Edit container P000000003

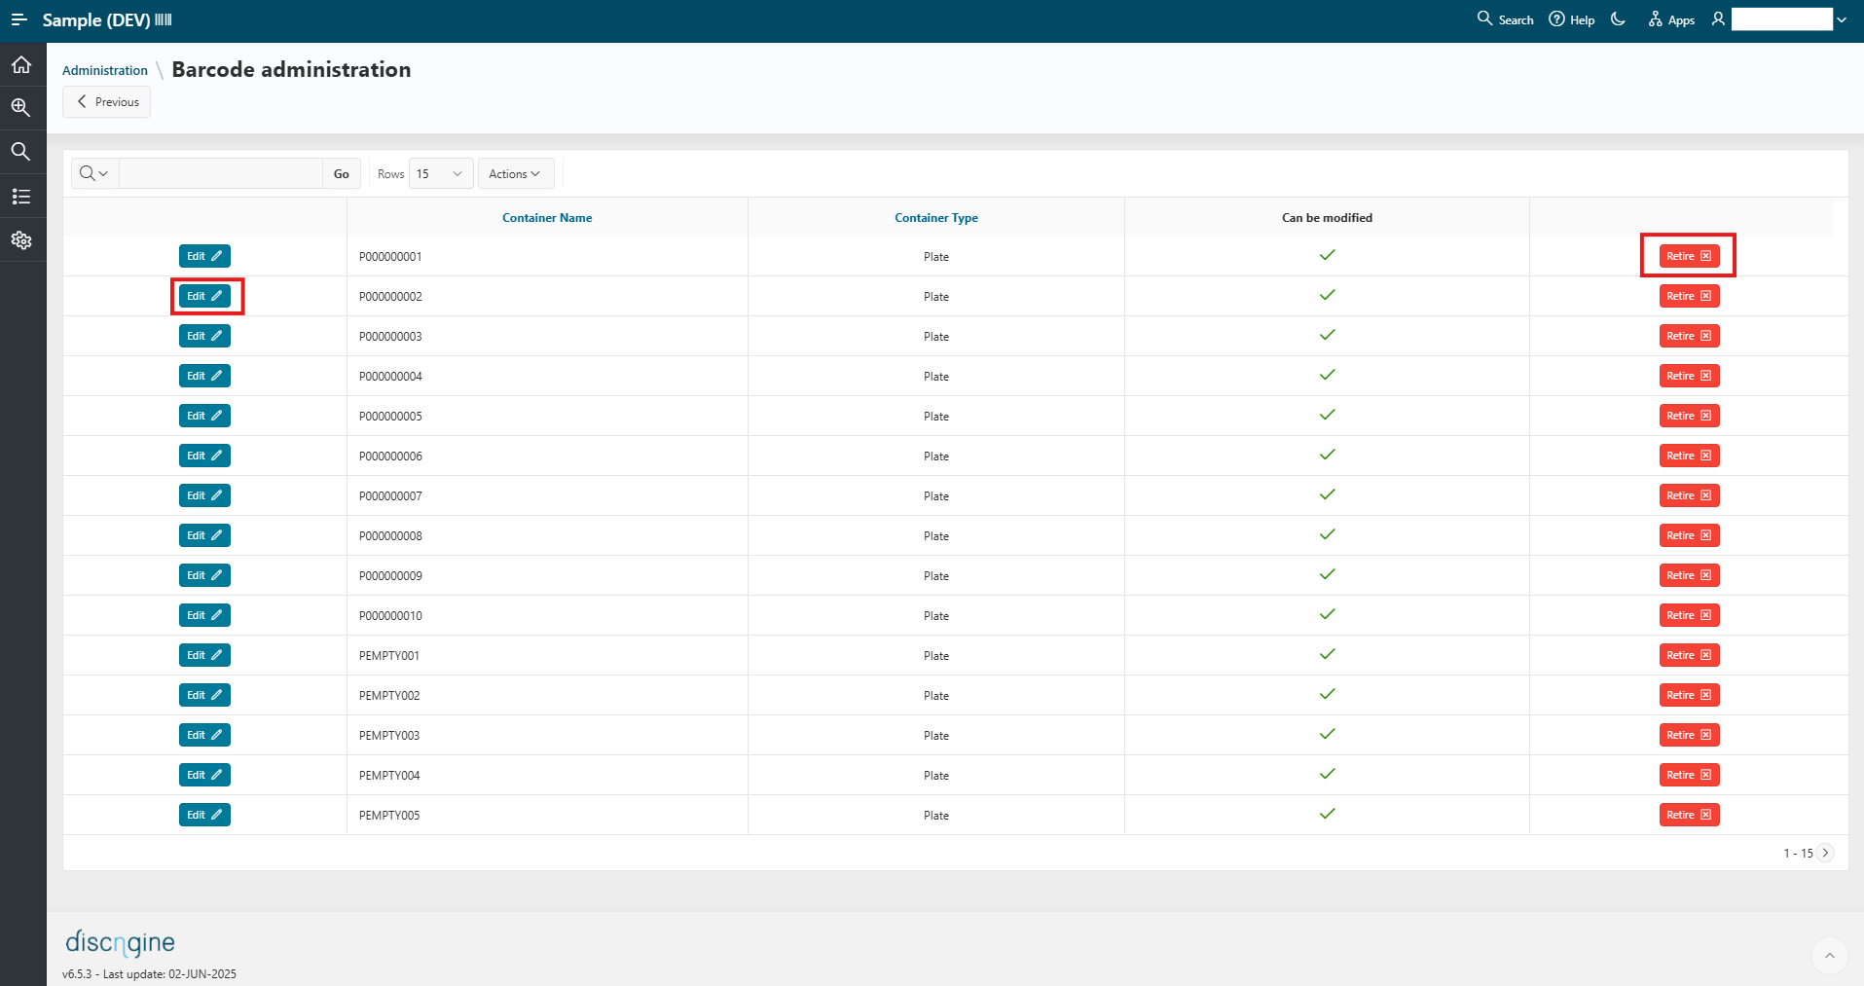[204, 336]
